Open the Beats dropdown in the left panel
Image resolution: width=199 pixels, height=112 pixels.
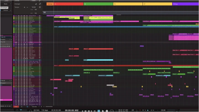[6, 4]
